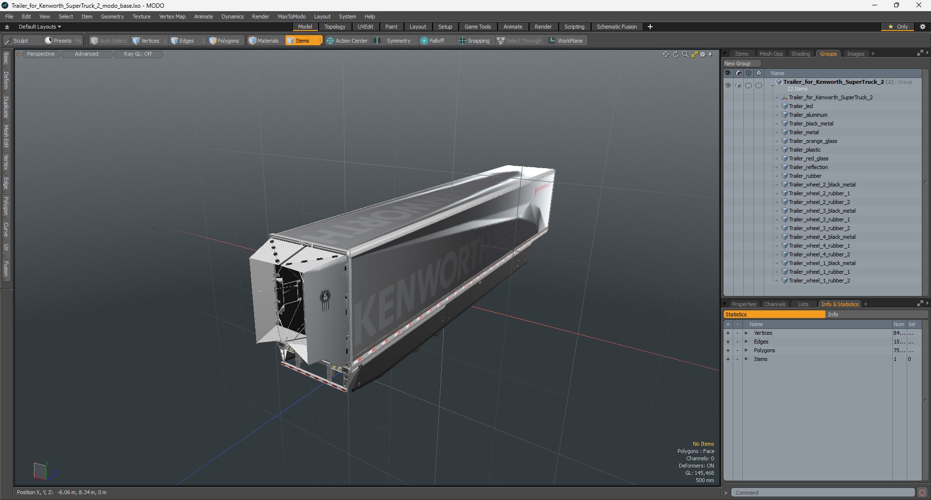Click the viewport zoom magnifier icon
Screen dimensions: 931x500
click(685, 54)
